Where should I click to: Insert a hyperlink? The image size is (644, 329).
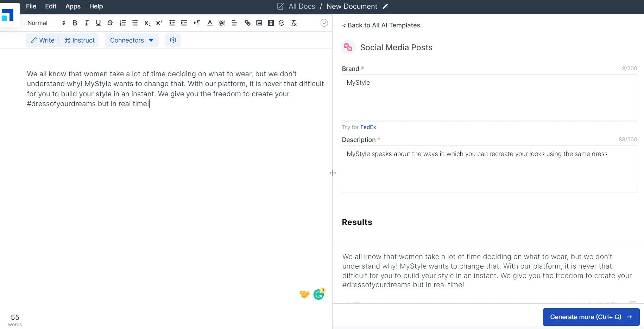[247, 23]
